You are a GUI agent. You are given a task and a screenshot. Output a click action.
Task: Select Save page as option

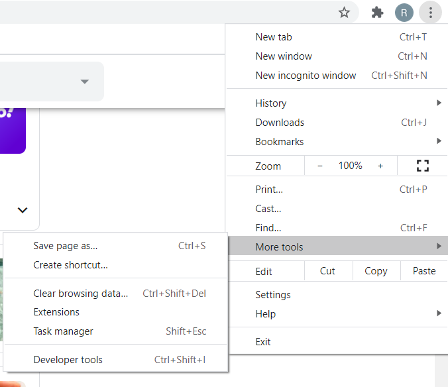(x=66, y=246)
